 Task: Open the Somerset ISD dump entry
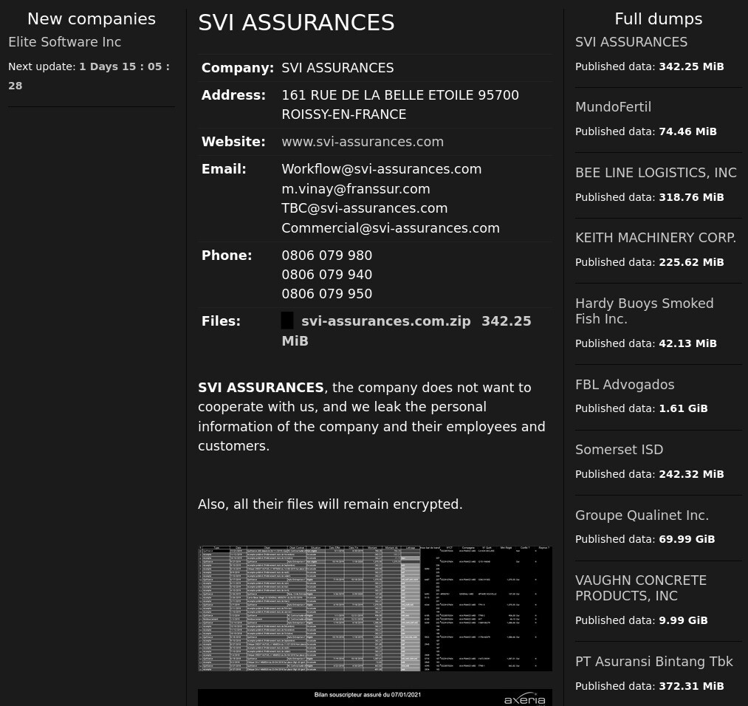coord(620,449)
